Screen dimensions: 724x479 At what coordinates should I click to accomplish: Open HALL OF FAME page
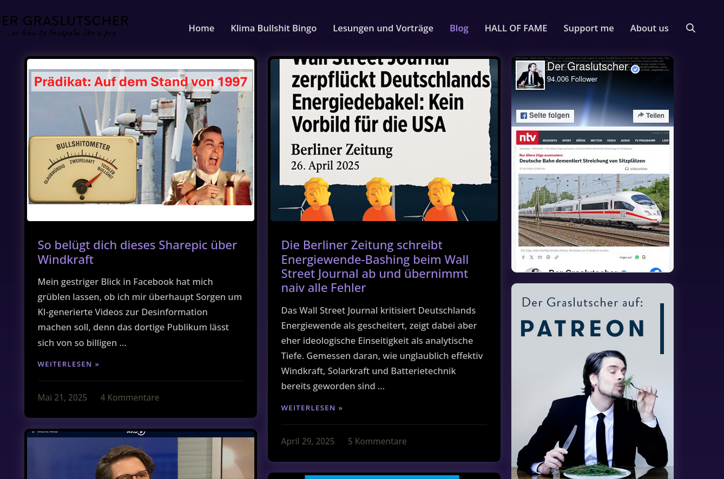pos(516,28)
